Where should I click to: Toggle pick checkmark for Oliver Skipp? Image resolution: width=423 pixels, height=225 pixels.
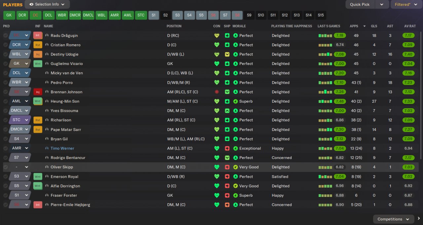pyautogui.click(x=6, y=167)
